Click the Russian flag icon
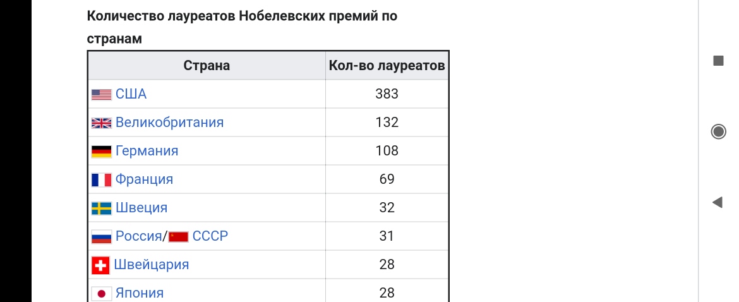The width and height of the screenshot is (739, 302). point(101,236)
